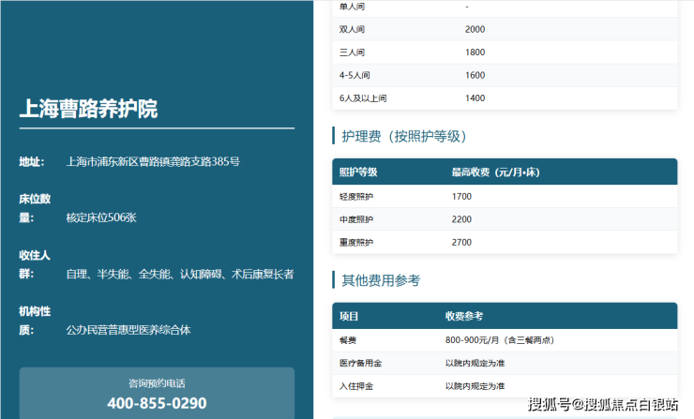Click the 地址 label
The image size is (694, 419).
pyautogui.click(x=32, y=162)
